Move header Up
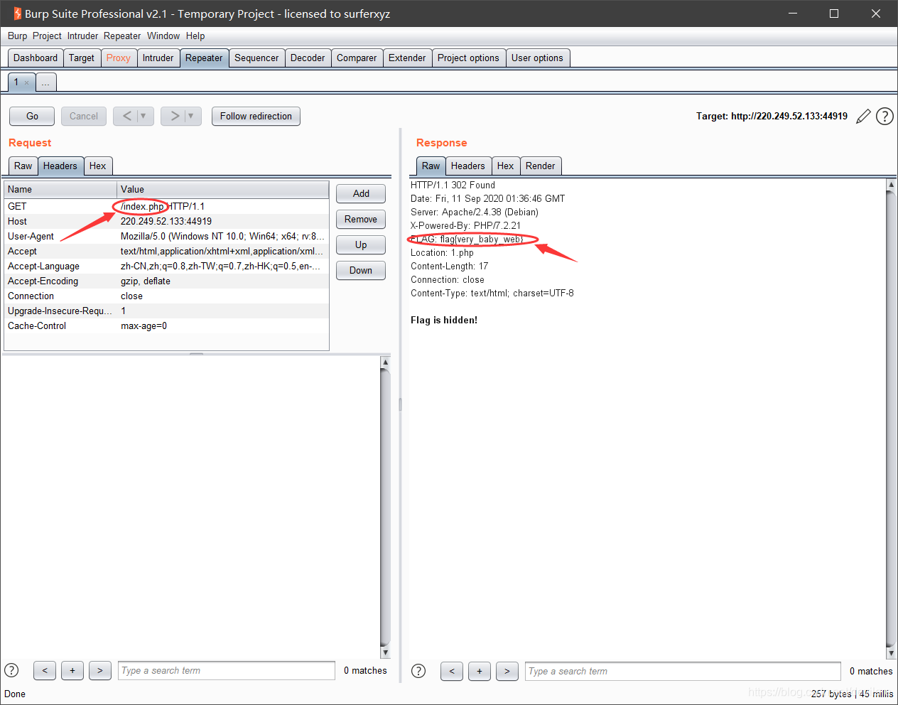This screenshot has width=898, height=705. click(361, 244)
